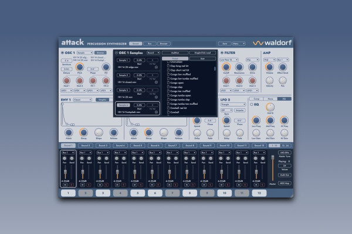Switch to the Browser view tab

[x=164, y=44]
